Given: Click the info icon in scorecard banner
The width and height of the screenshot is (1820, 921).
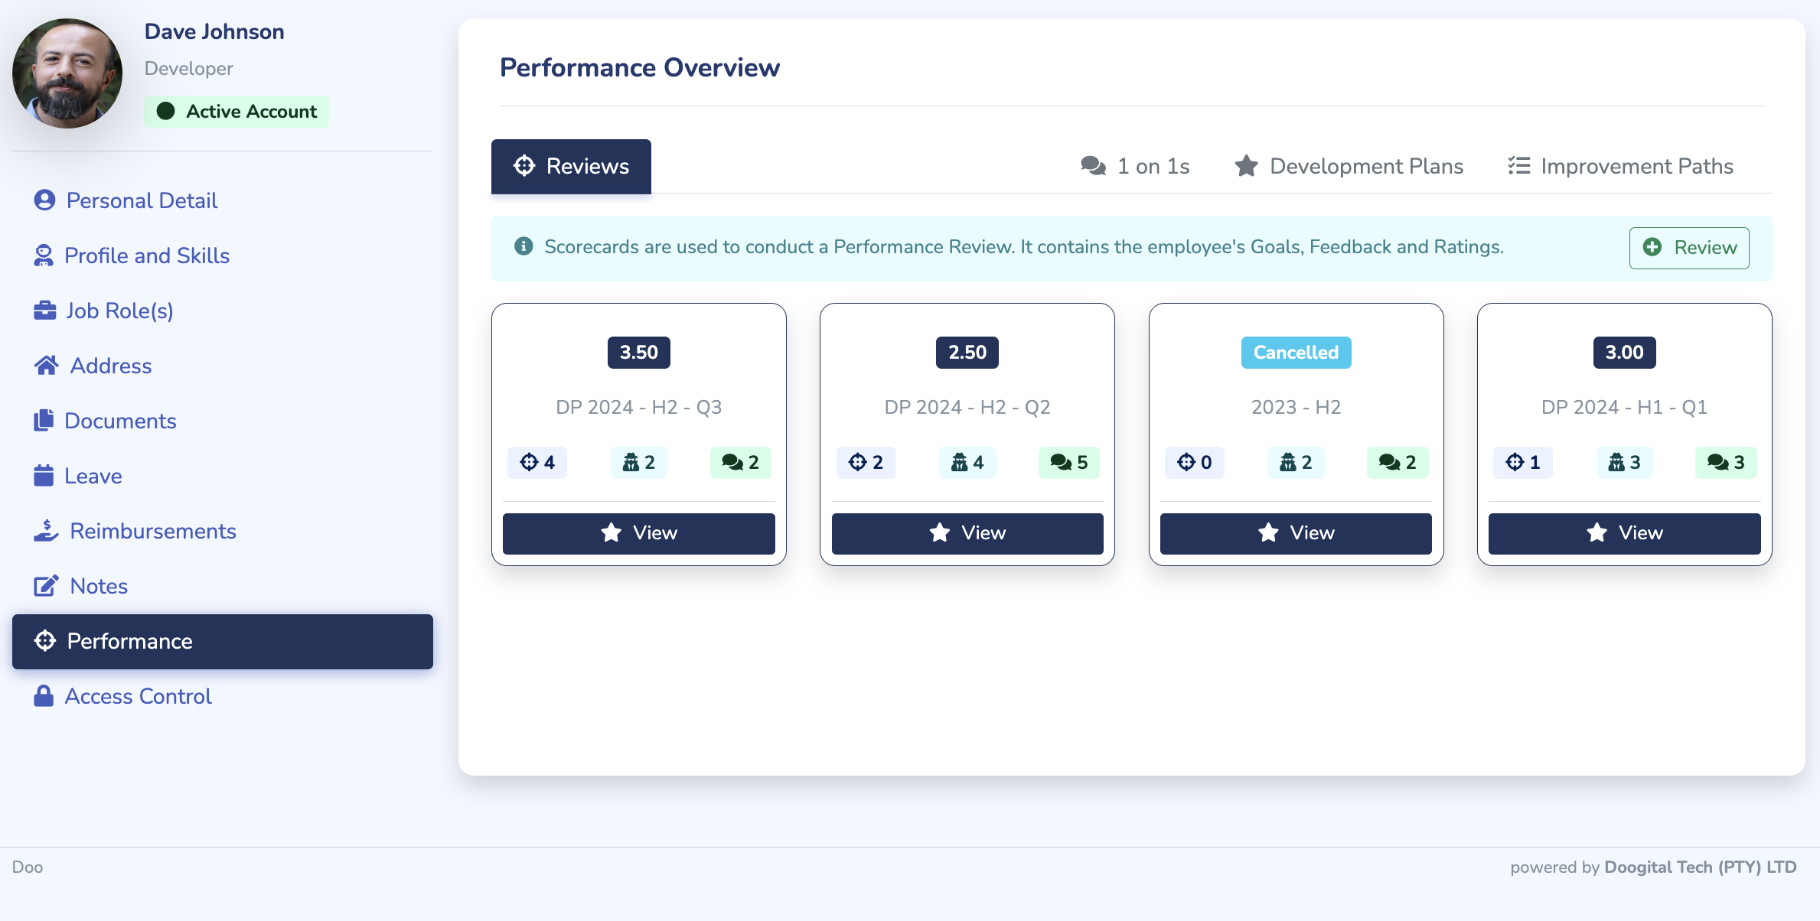Looking at the screenshot, I should pos(523,246).
